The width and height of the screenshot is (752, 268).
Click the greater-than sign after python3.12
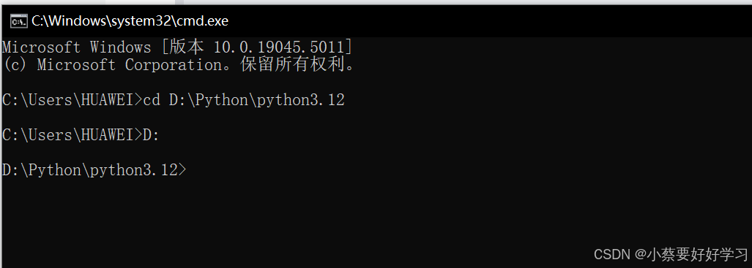coord(182,170)
